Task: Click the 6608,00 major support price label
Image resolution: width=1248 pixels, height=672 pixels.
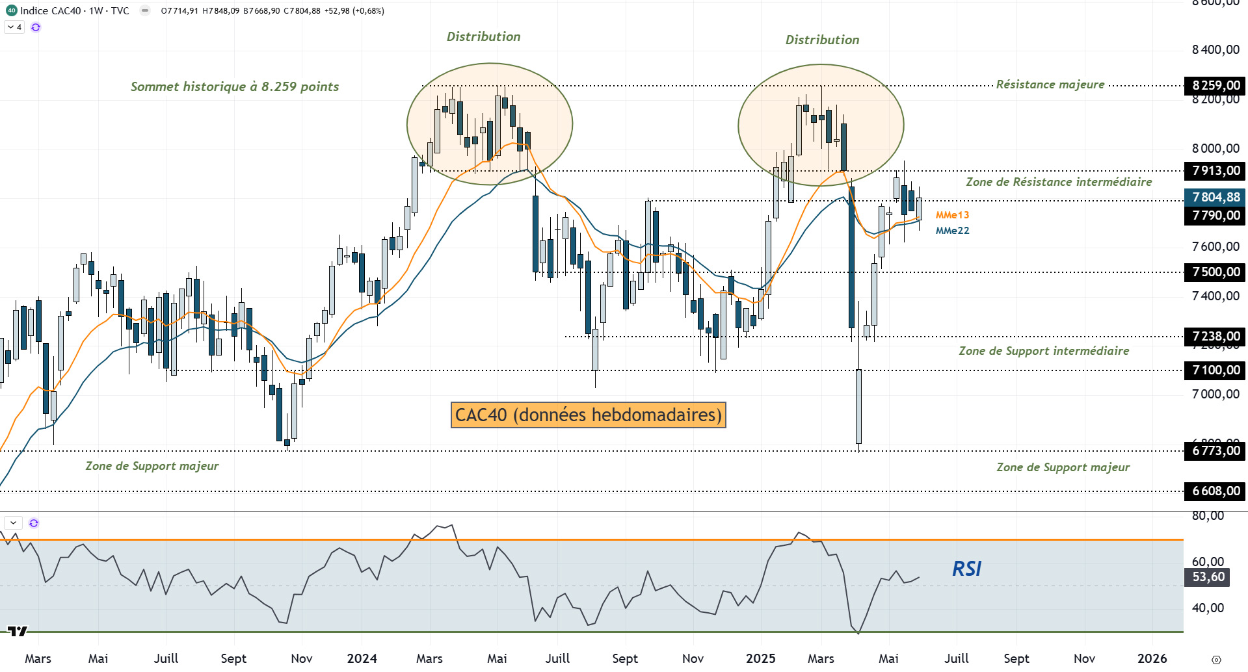Action: [1215, 491]
